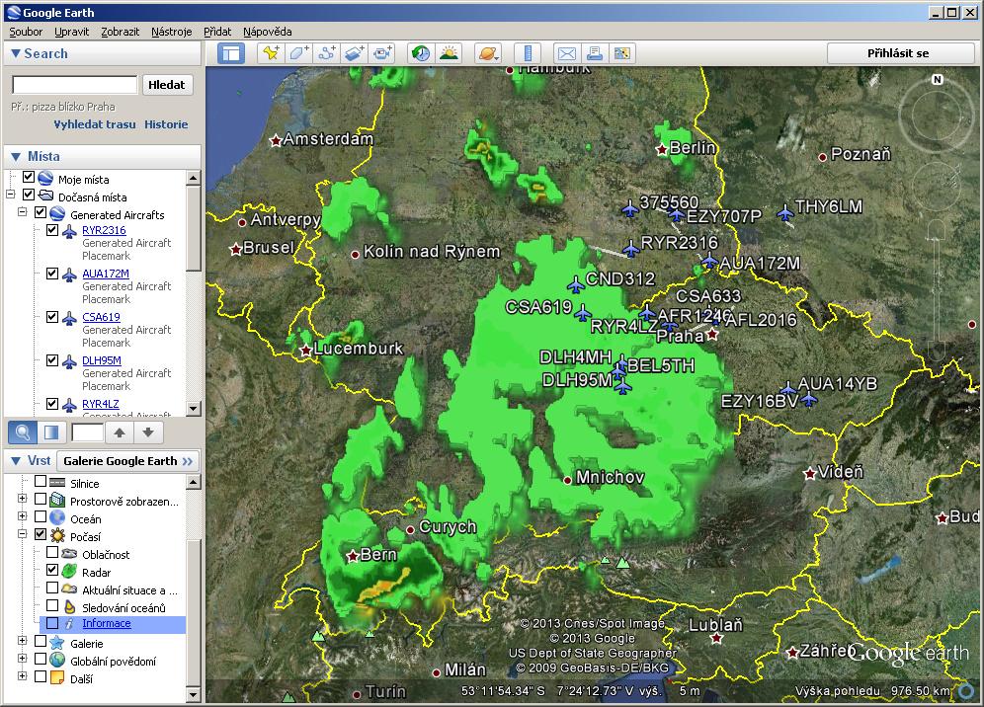
Task: Toggle the sidebar panel button
Action: tap(231, 53)
